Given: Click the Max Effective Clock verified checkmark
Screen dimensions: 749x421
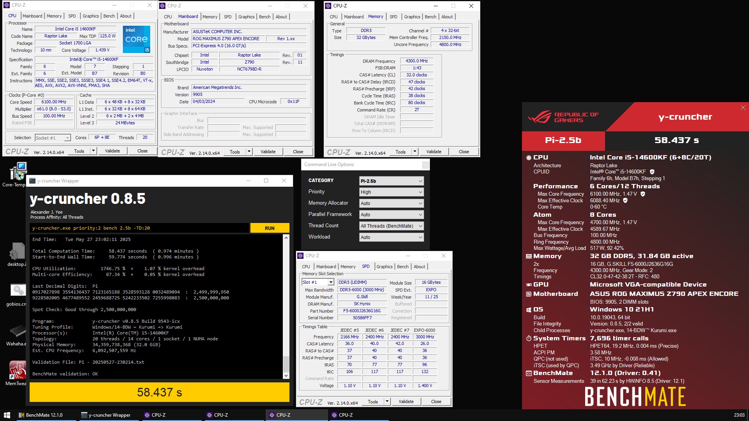Looking at the screenshot, I should (x=625, y=200).
